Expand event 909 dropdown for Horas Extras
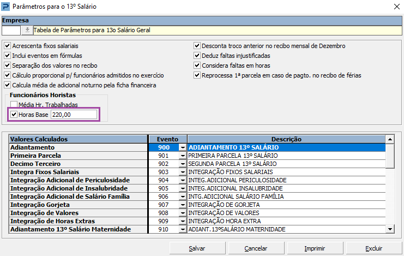 pos(182,221)
